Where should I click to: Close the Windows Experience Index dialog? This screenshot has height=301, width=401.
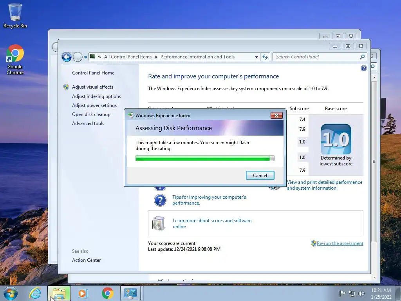tap(276, 116)
